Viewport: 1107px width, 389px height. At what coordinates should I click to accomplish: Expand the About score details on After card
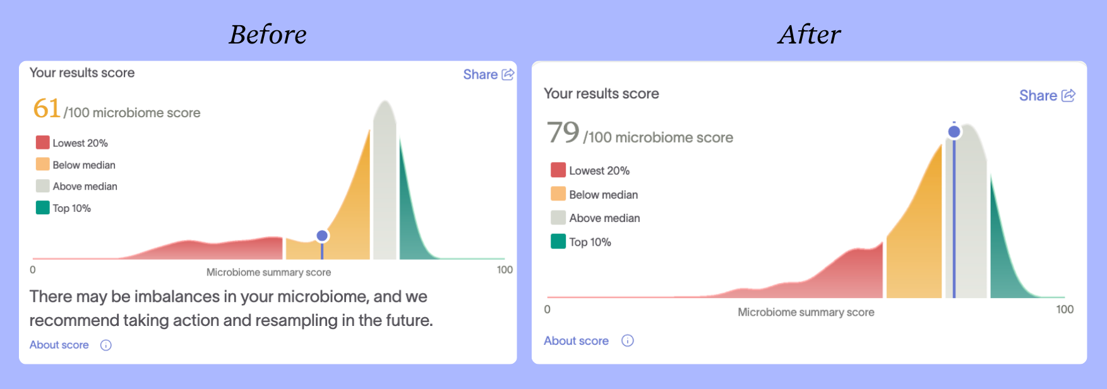coord(576,340)
